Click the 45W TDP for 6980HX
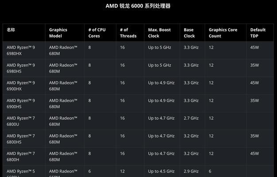The width and height of the screenshot is (277, 177). (x=254, y=47)
